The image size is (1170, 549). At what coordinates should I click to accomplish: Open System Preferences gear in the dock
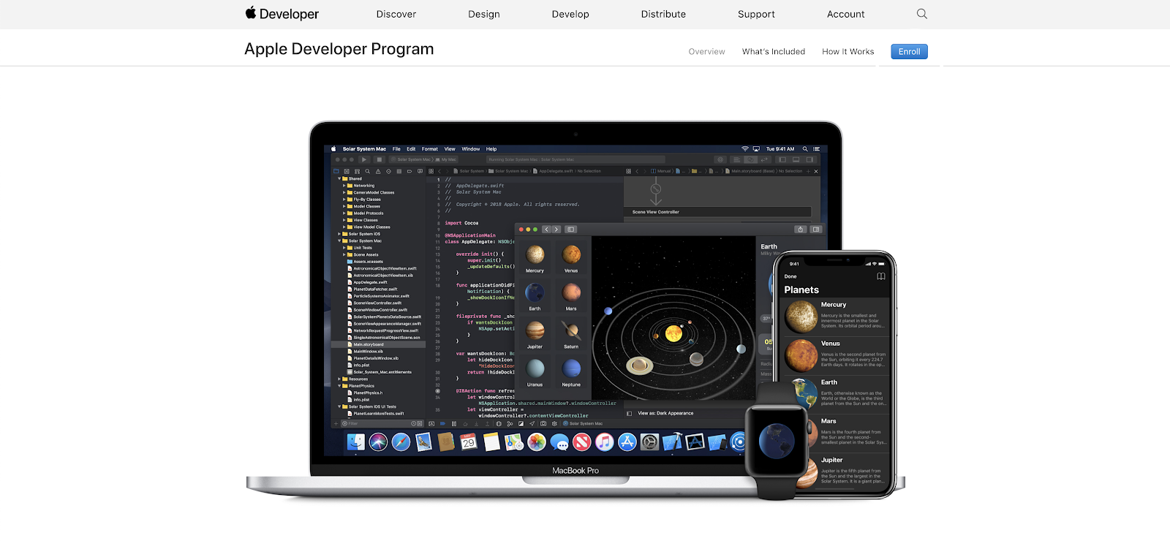(649, 442)
